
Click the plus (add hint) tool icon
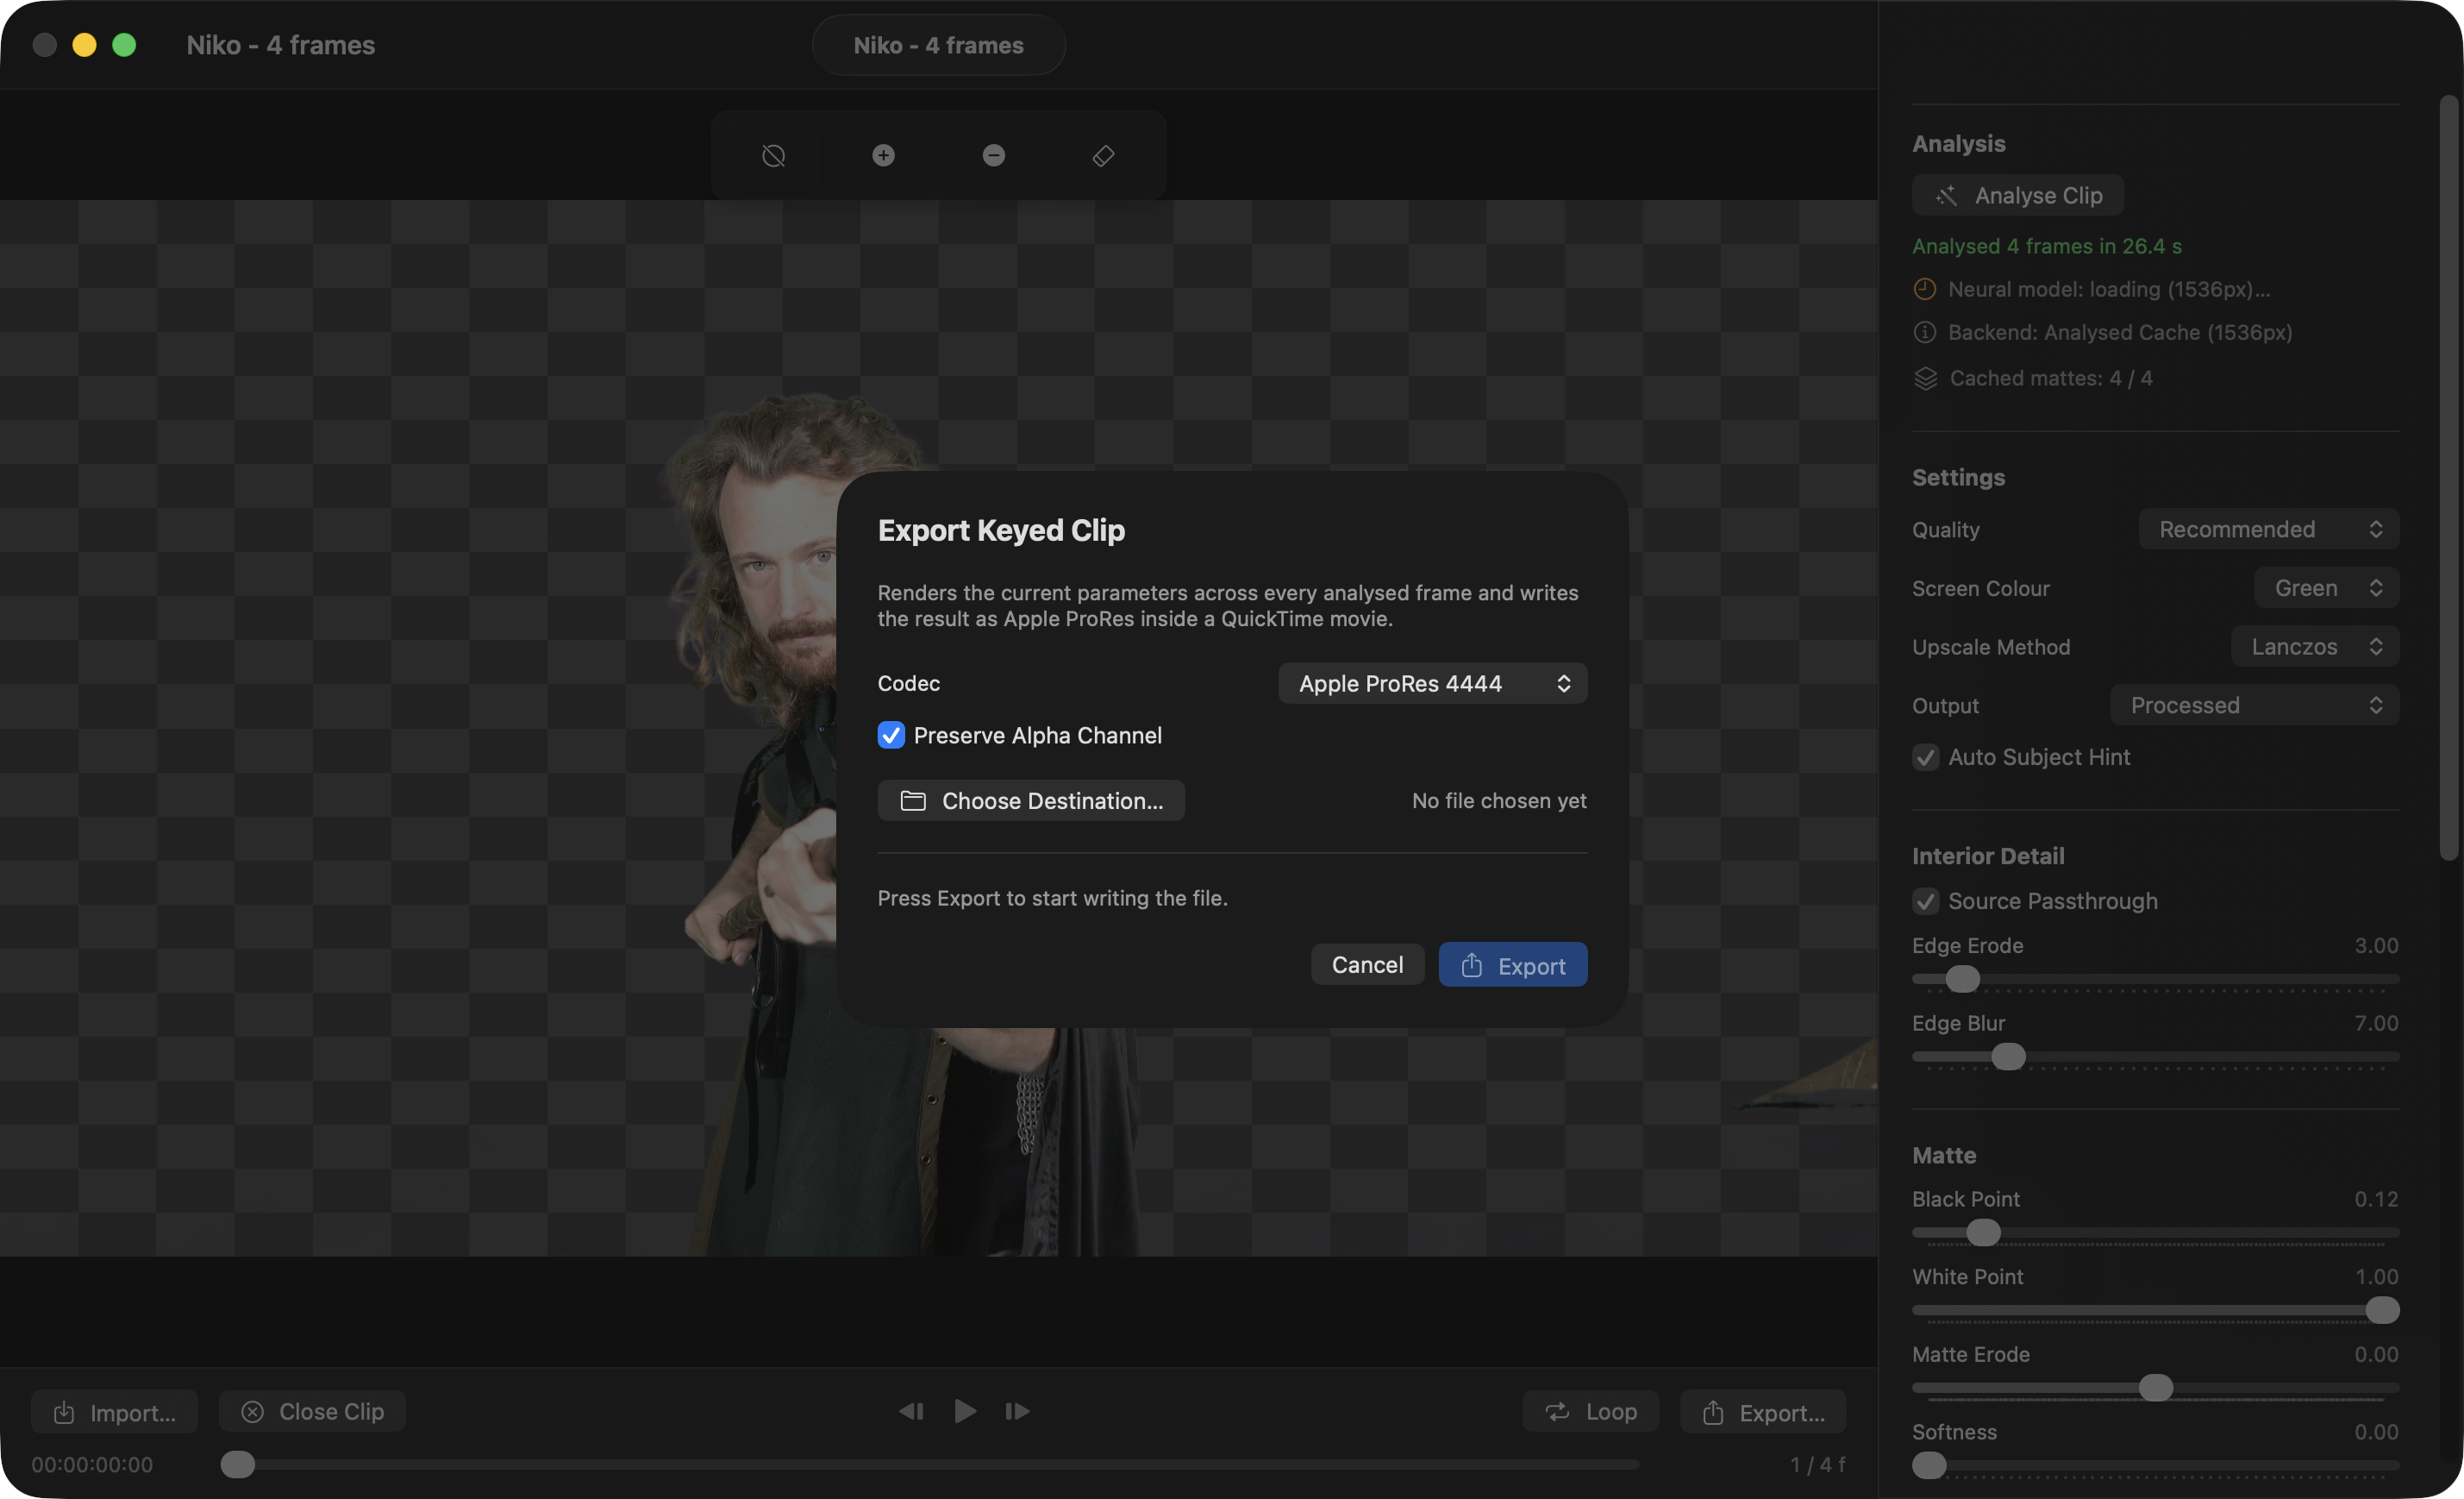point(883,155)
